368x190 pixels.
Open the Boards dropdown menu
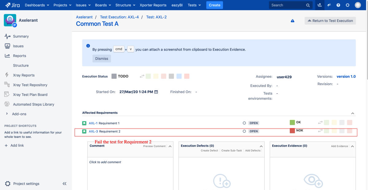coord(103,5)
